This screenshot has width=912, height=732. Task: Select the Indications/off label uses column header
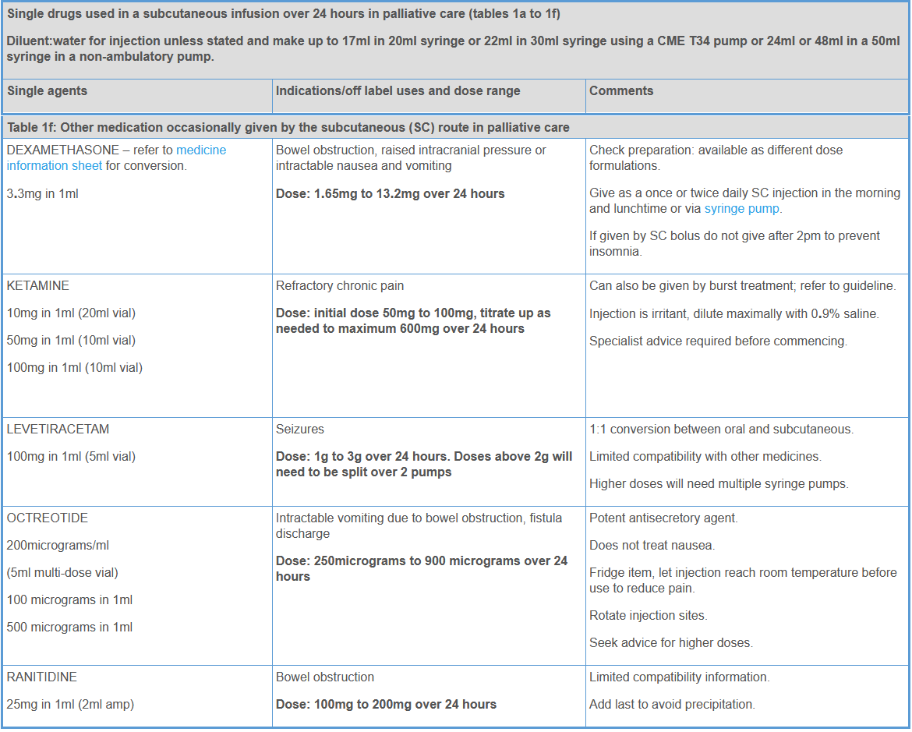click(398, 91)
